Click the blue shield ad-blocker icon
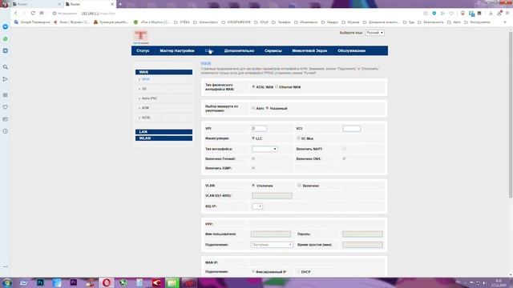Screen dimensions: 513x288 pos(434,13)
